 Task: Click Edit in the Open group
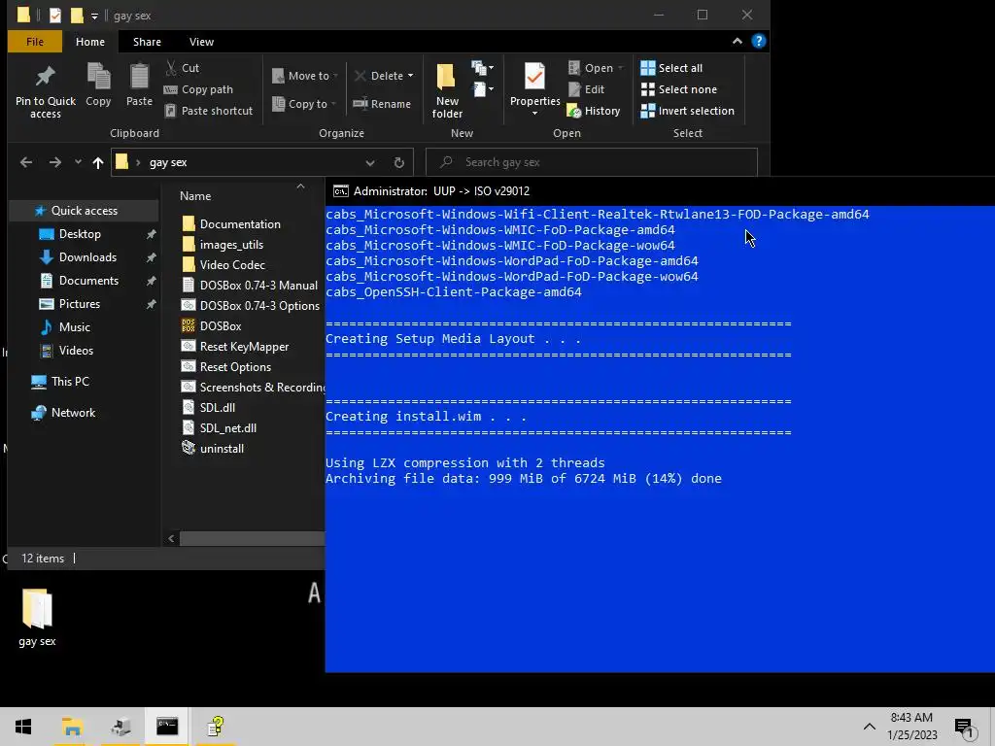586,89
